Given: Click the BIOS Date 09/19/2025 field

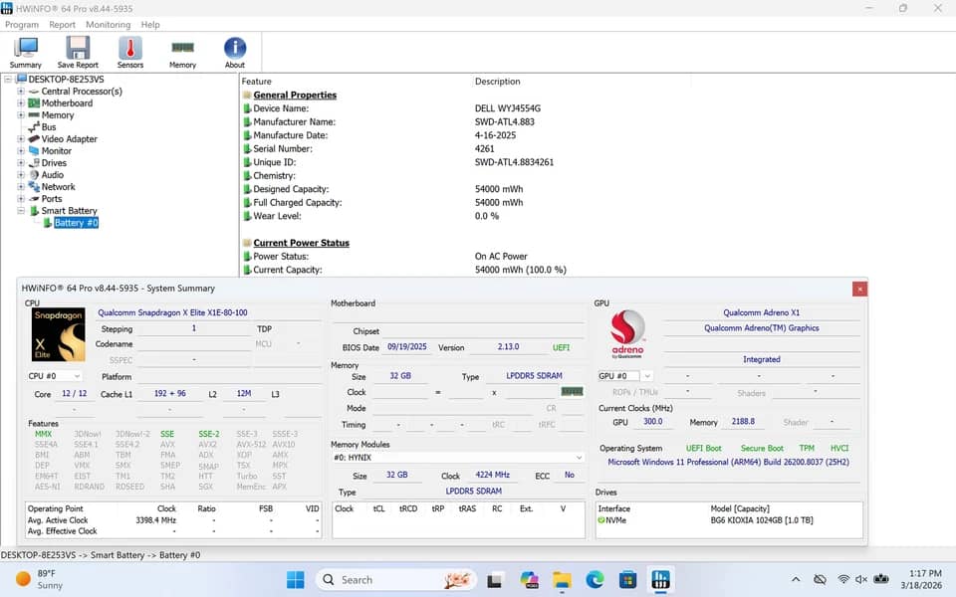Looking at the screenshot, I should pos(407,346).
